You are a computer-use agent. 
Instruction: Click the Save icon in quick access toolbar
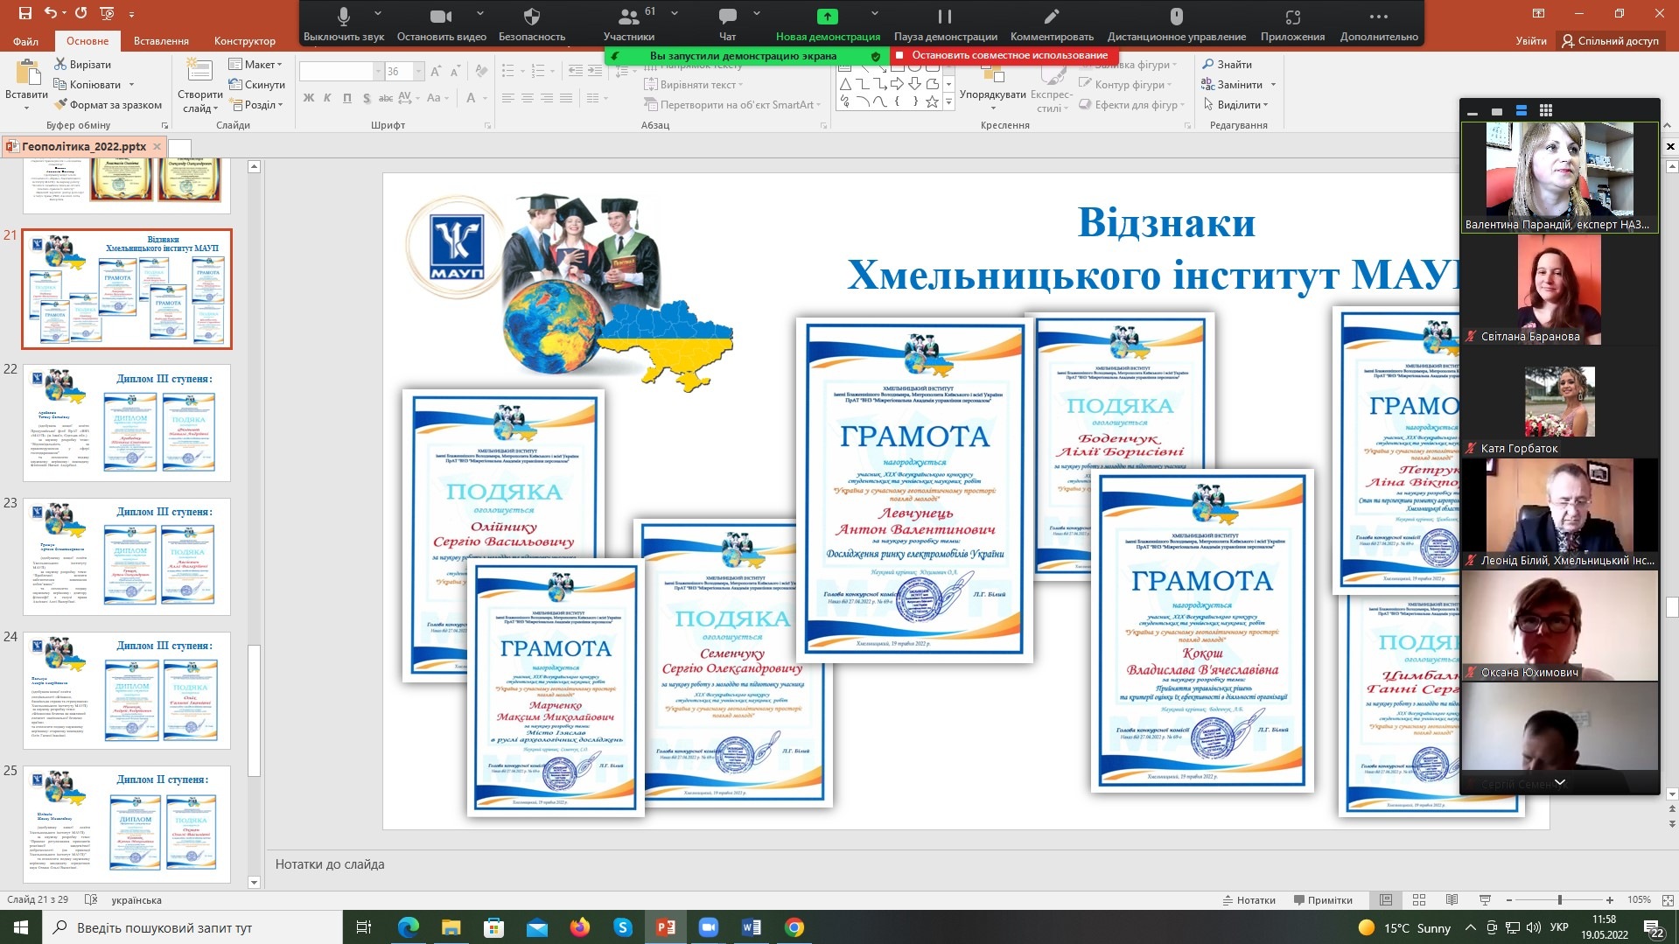(24, 13)
